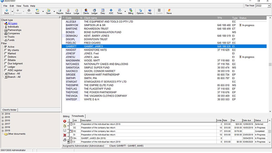Click the red delete timesheet icon
272x153 pixels.
(65, 121)
